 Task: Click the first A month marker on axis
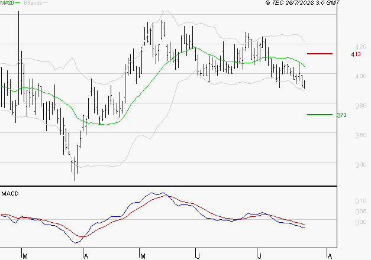(86, 256)
